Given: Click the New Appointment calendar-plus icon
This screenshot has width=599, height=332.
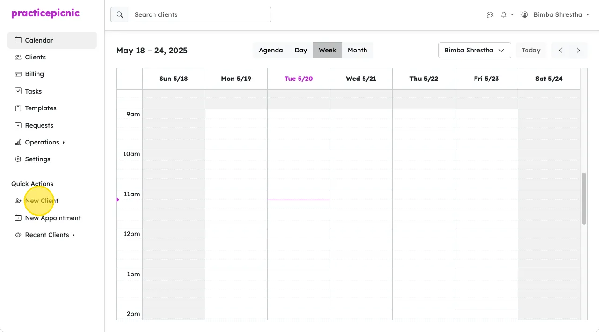Looking at the screenshot, I should (x=18, y=218).
